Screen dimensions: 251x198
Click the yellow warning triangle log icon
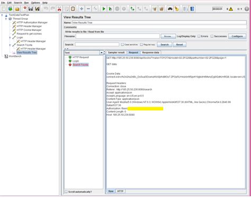231,9
